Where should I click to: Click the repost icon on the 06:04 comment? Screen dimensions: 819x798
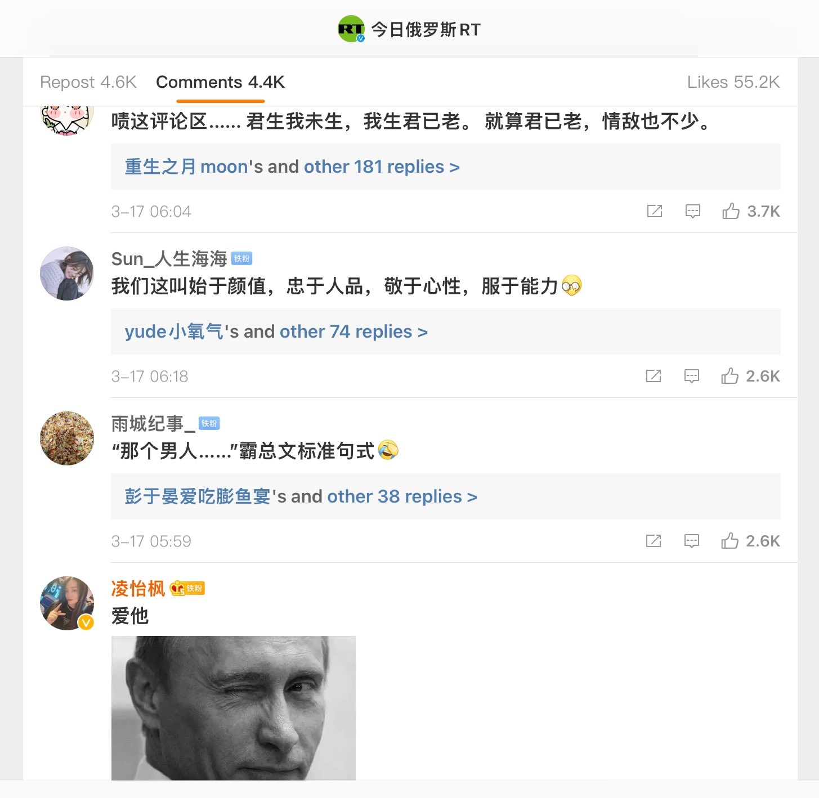pyautogui.click(x=655, y=211)
